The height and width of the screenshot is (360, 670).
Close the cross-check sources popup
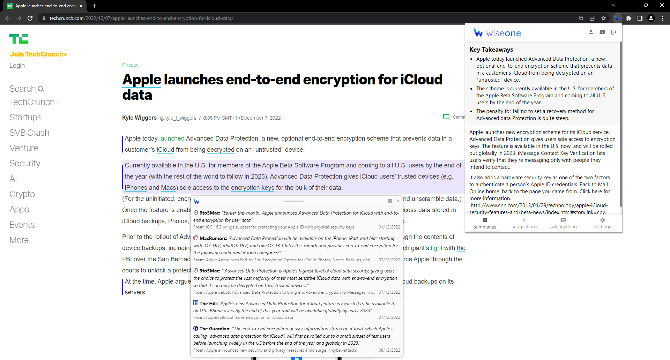tap(397, 201)
